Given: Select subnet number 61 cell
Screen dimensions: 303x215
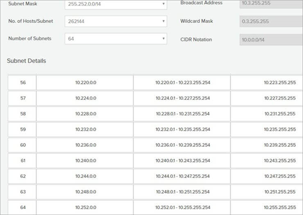Looking at the screenshot, I should [x=23, y=160].
